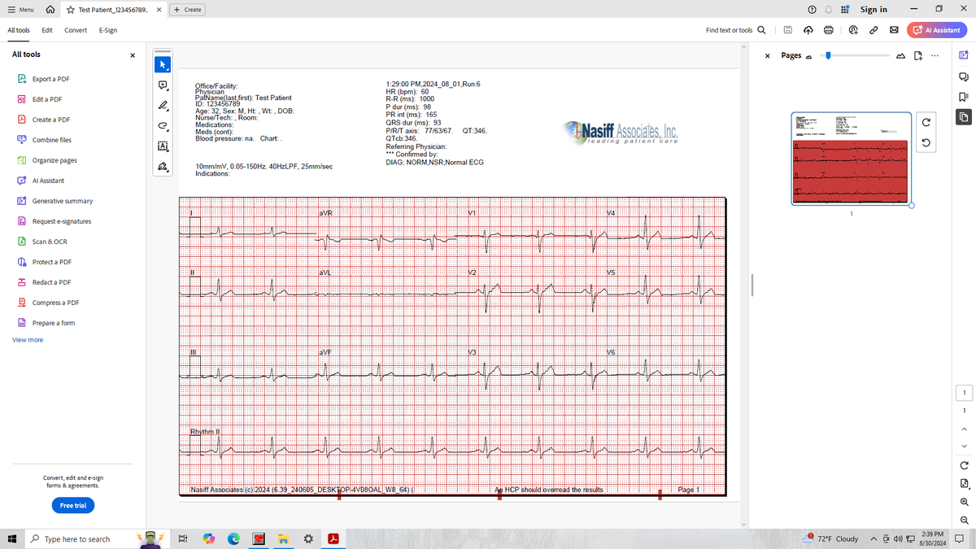Image resolution: width=976 pixels, height=549 pixels.
Task: Enlarge thumbnails large mountain icon
Action: click(x=901, y=55)
